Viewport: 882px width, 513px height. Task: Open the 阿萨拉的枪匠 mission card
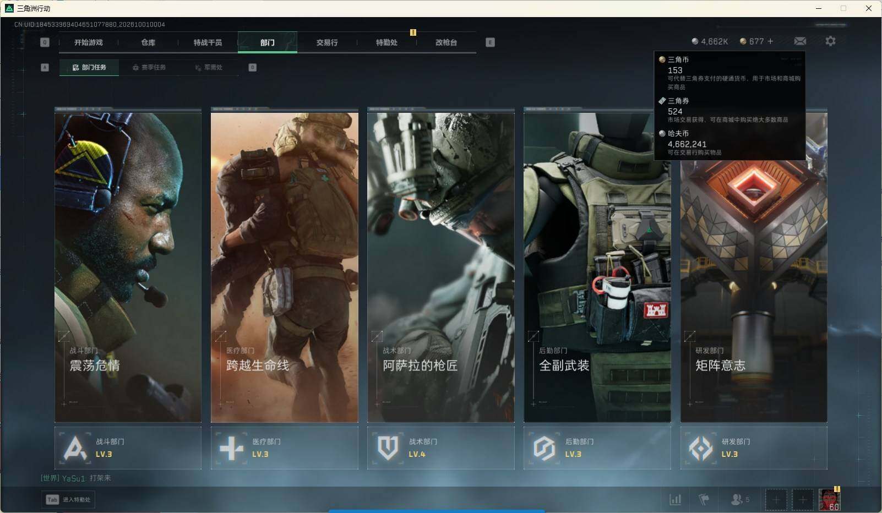[441, 266]
